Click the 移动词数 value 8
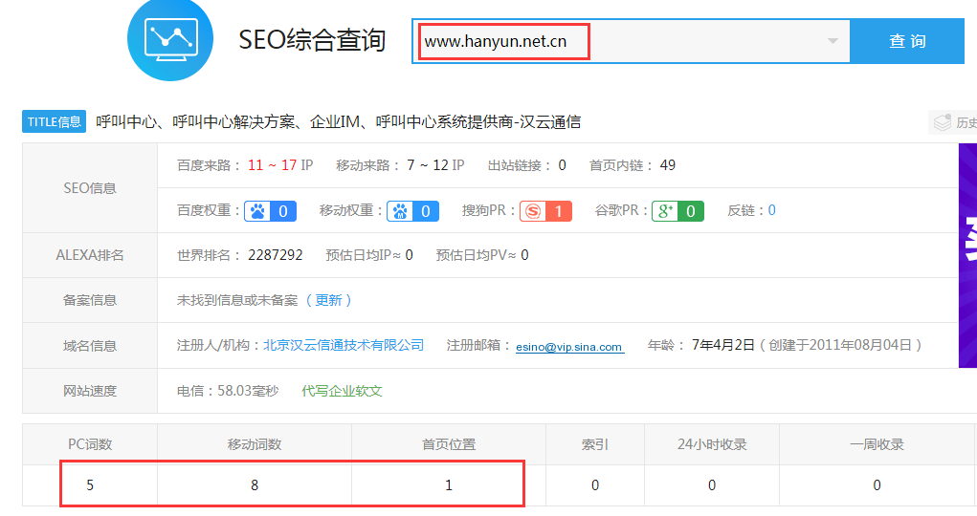The image size is (977, 516). (x=255, y=485)
